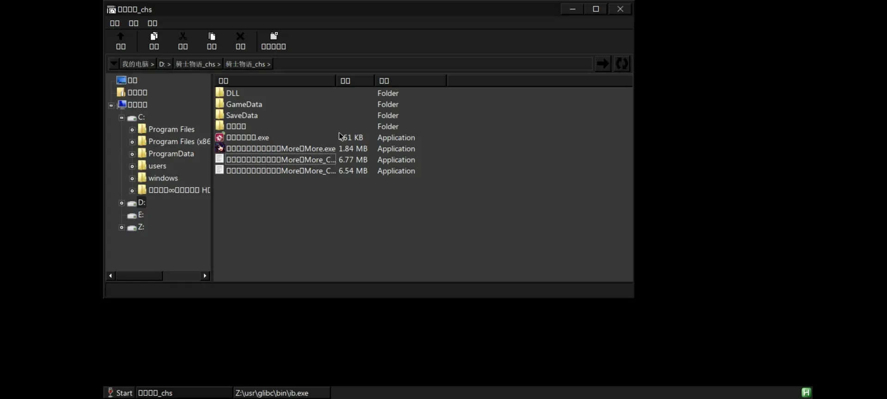Expand the Program Files tree node

132,130
